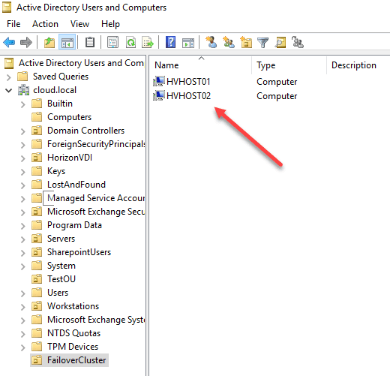390x376 pixels.
Task: Expand the System container
Action: click(x=22, y=266)
